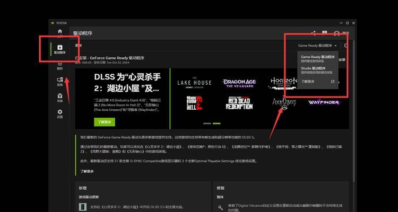Click the Wayfinder logo
The width and height of the screenshot is (398, 212).
click(324, 102)
